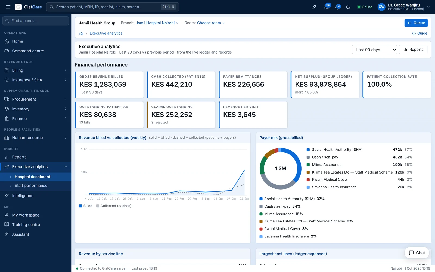435x272 pixels.
Task: Open My workspace in the sidebar
Action: click(36, 215)
